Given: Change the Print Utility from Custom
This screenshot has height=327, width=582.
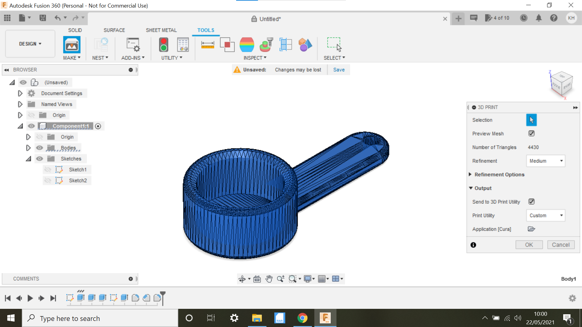Looking at the screenshot, I should coord(545,215).
